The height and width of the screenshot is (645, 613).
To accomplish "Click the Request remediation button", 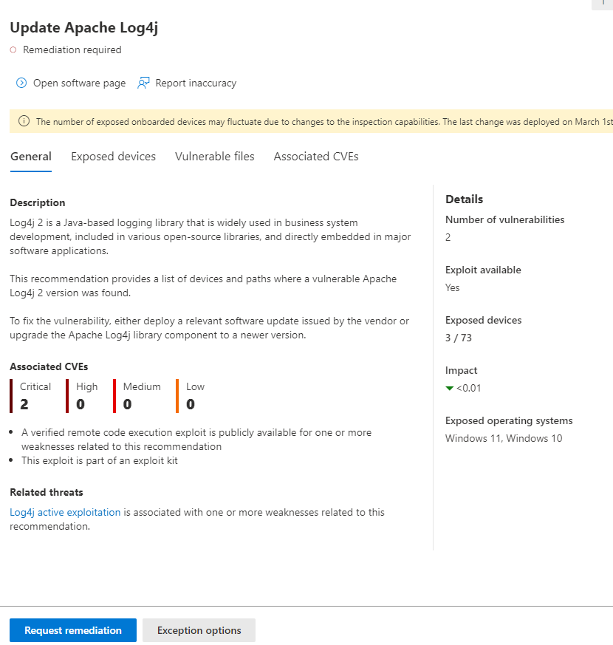I will [x=72, y=630].
